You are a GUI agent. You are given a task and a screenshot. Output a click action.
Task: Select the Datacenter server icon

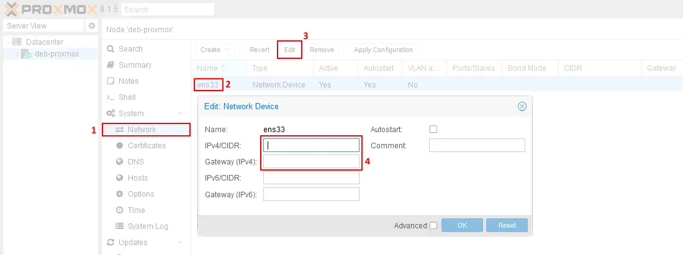pyautogui.click(x=17, y=42)
